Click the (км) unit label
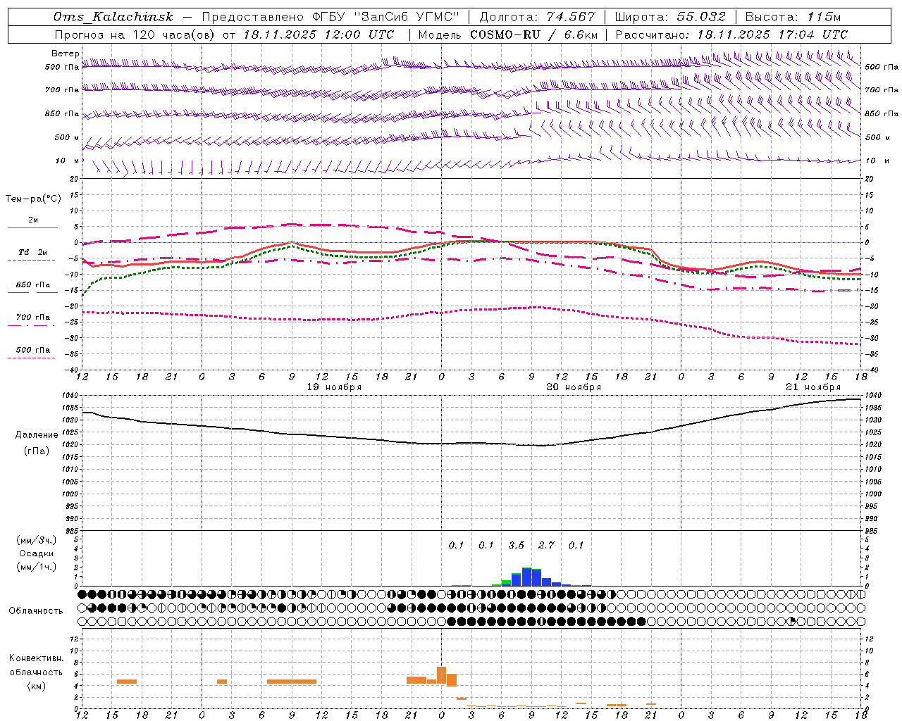Screen dimensions: 902x721 (x=37, y=686)
